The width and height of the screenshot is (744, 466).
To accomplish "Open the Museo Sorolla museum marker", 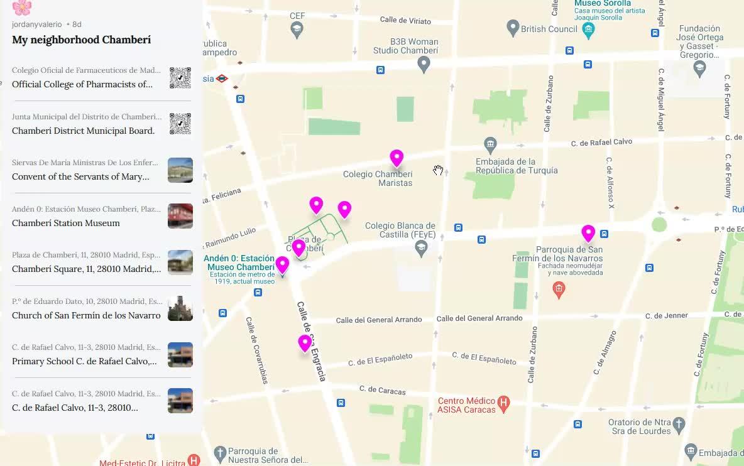I will pos(588,30).
